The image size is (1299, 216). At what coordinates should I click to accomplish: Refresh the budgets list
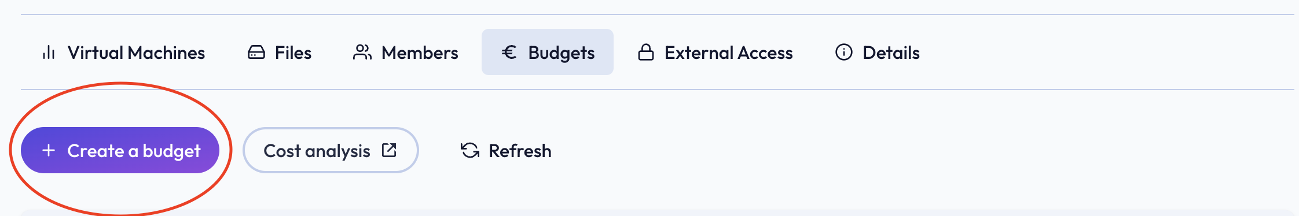tap(505, 150)
